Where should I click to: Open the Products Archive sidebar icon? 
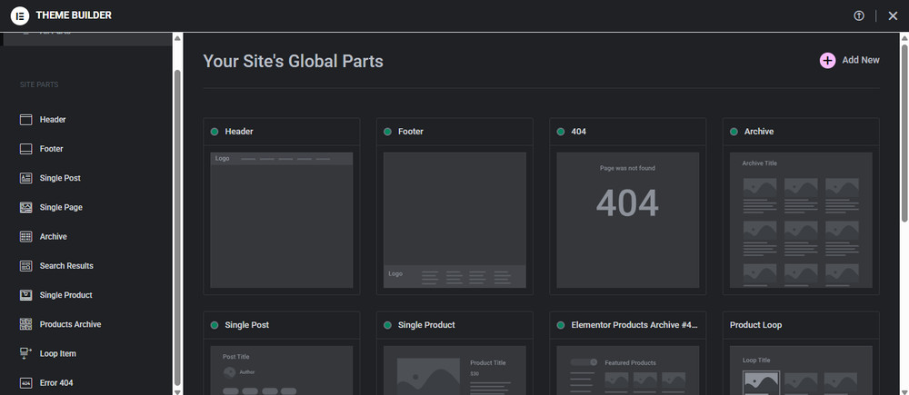(x=25, y=324)
